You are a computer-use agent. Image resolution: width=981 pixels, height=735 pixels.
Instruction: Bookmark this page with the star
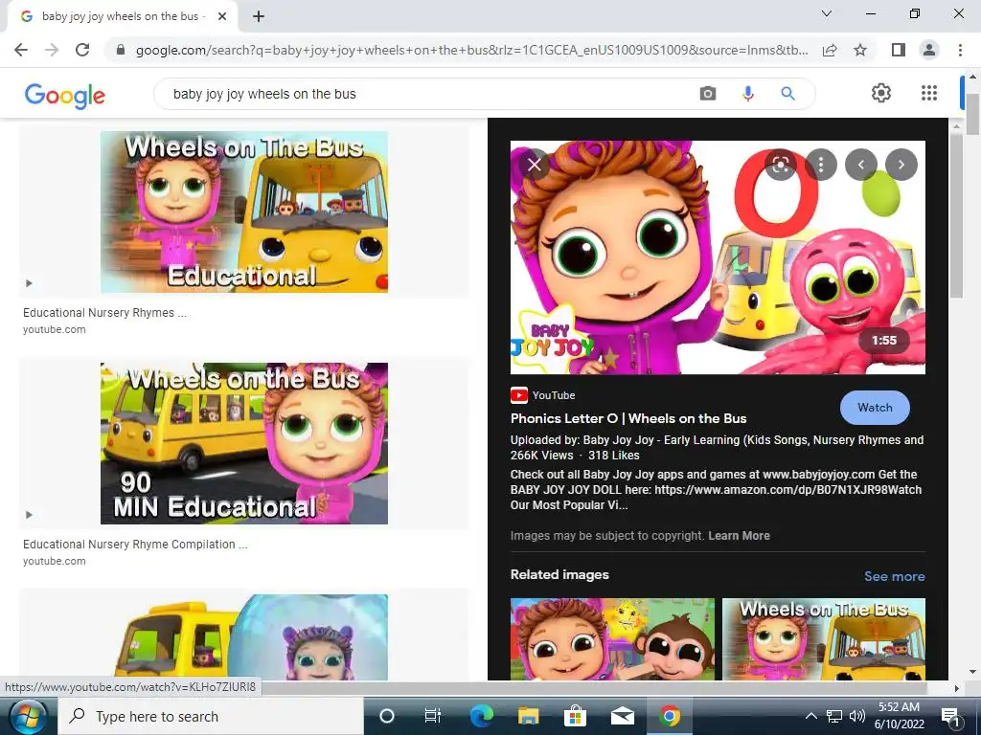[860, 50]
